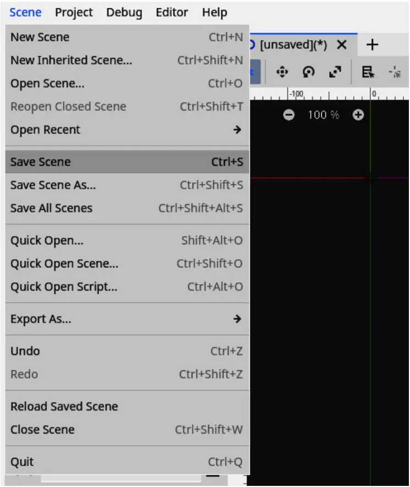Switch to the [unsaved](*) scene tab

(x=293, y=45)
